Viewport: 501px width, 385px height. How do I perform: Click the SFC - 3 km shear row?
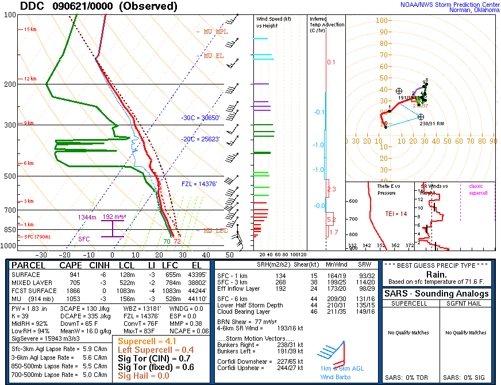(x=296, y=283)
